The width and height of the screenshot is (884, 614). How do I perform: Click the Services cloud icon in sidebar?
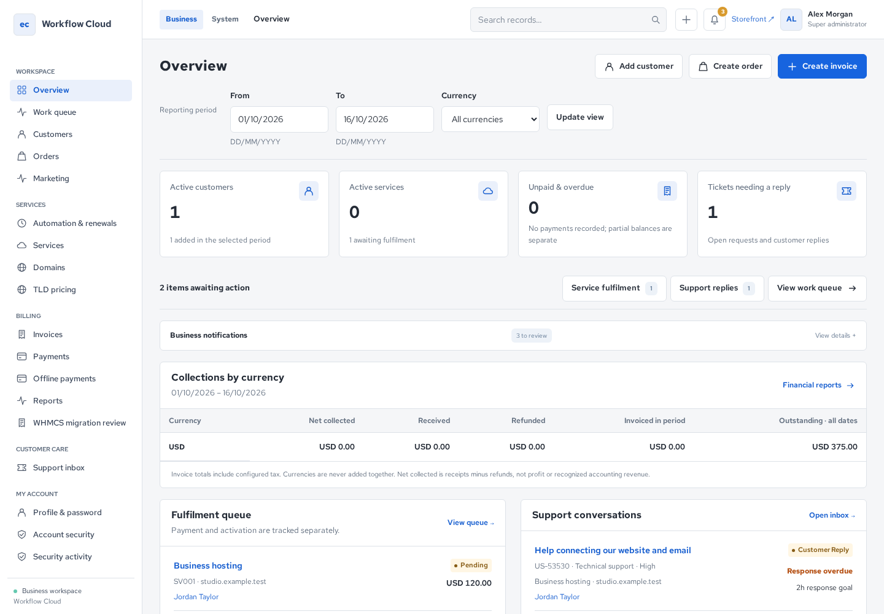[22, 246]
